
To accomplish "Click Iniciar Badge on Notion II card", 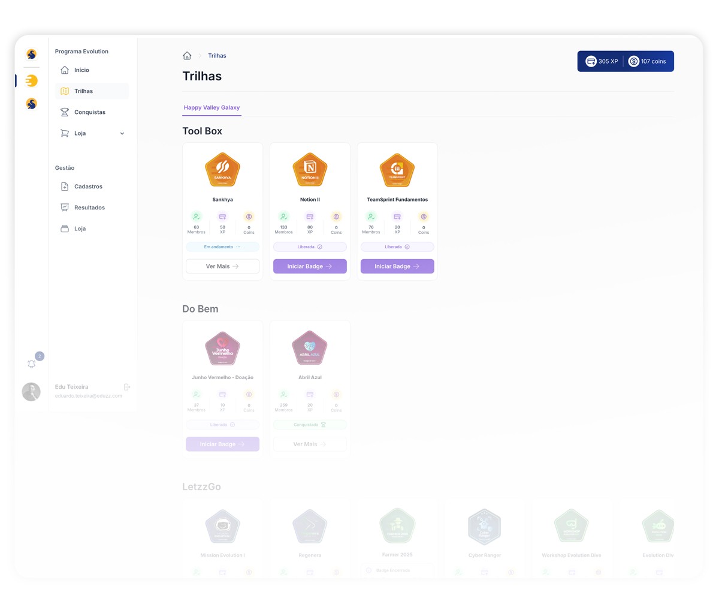I will click(310, 266).
